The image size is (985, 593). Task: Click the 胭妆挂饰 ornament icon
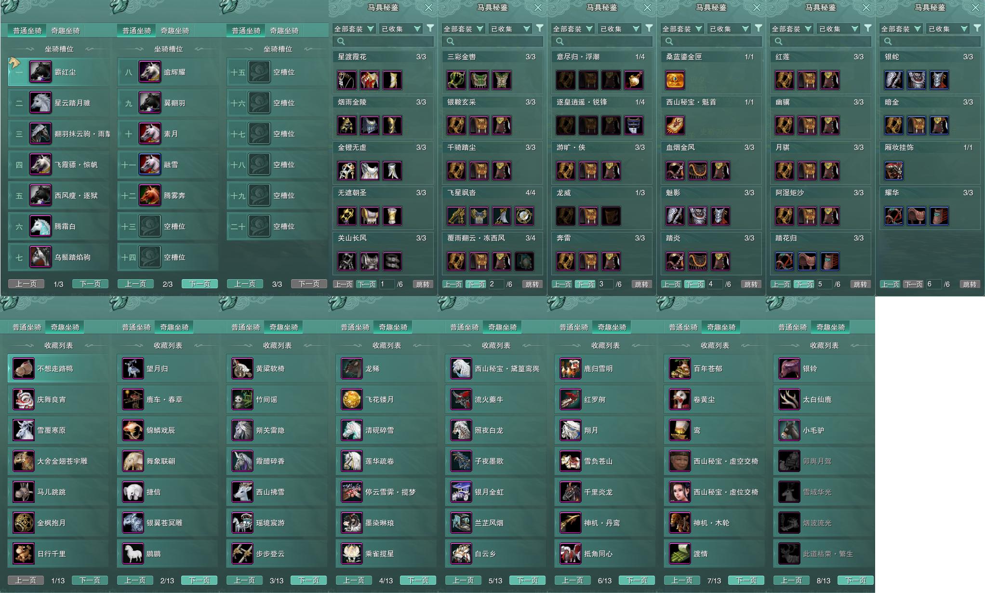coord(894,171)
